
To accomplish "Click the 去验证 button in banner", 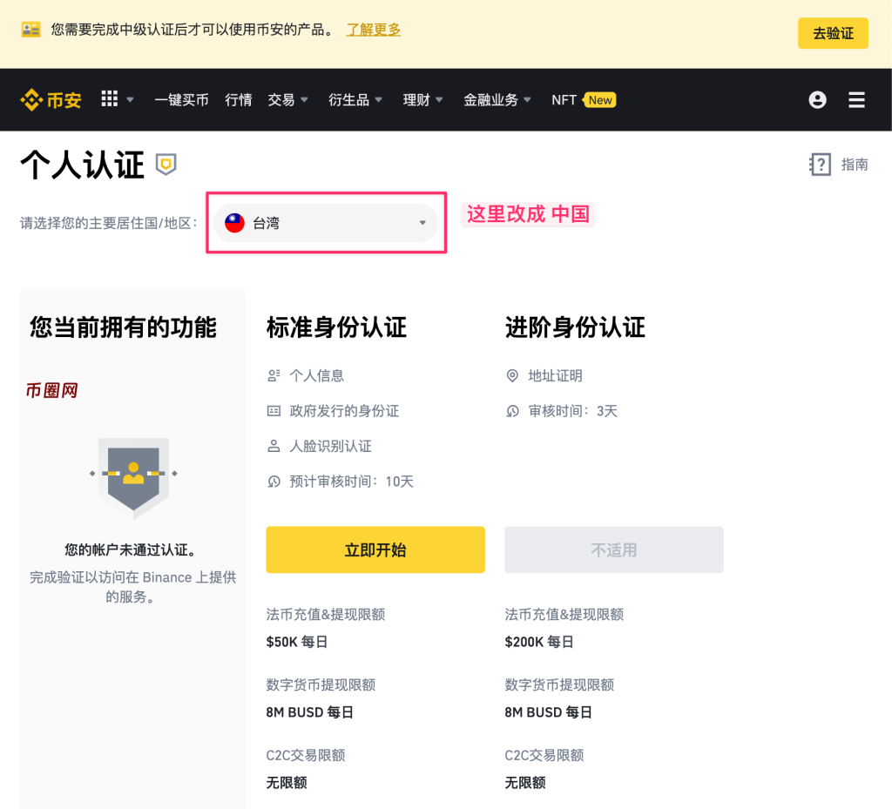I will click(x=832, y=34).
